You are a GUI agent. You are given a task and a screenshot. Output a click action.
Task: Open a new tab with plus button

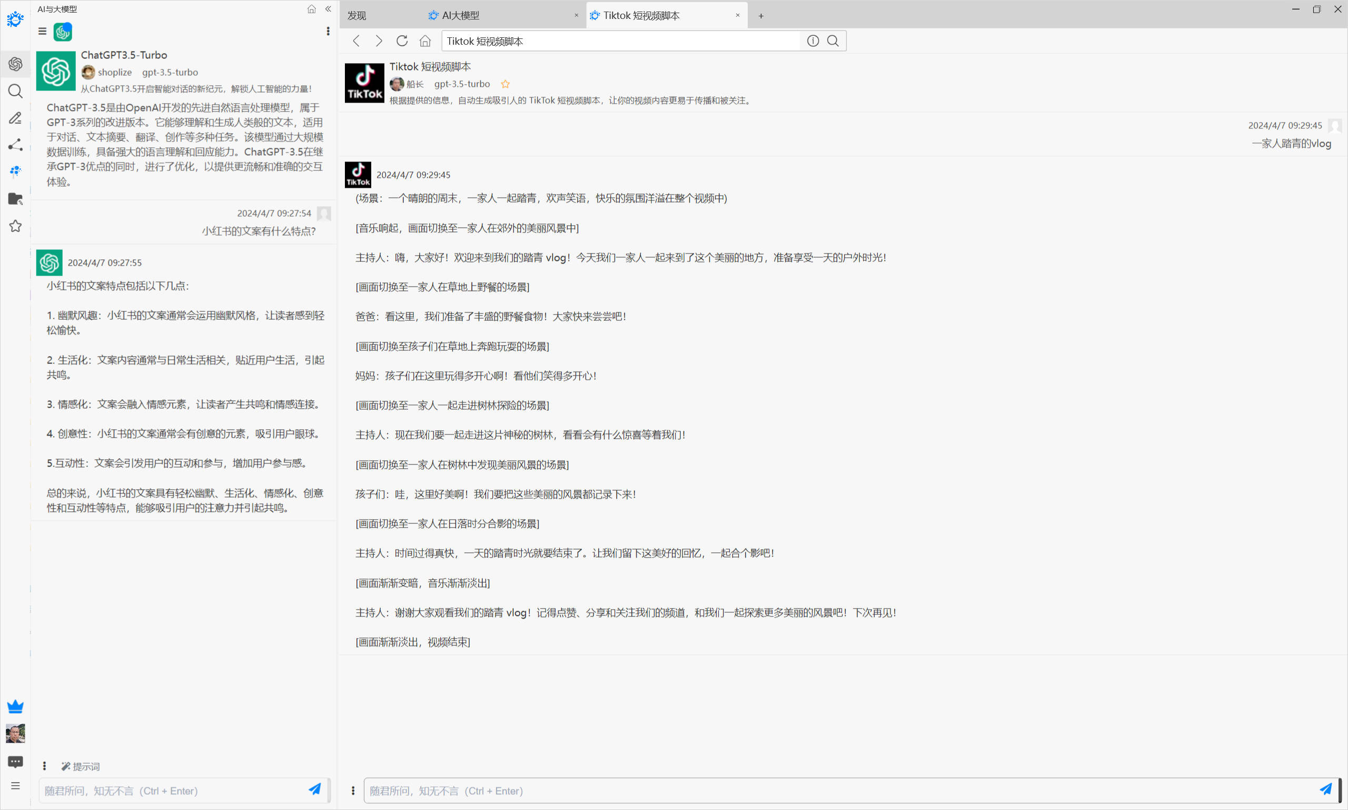tap(760, 16)
